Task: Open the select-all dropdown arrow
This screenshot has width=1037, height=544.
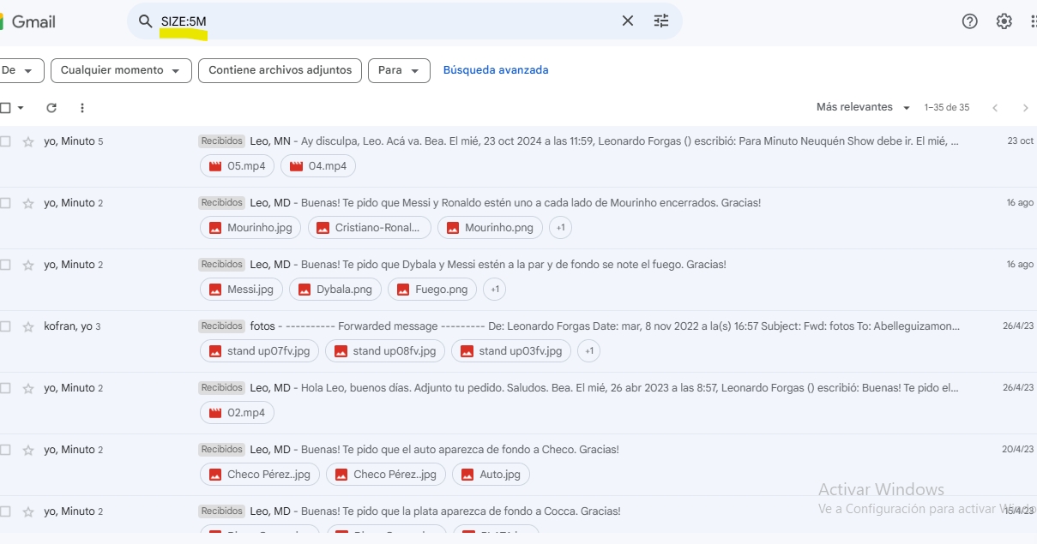Action: (x=21, y=108)
